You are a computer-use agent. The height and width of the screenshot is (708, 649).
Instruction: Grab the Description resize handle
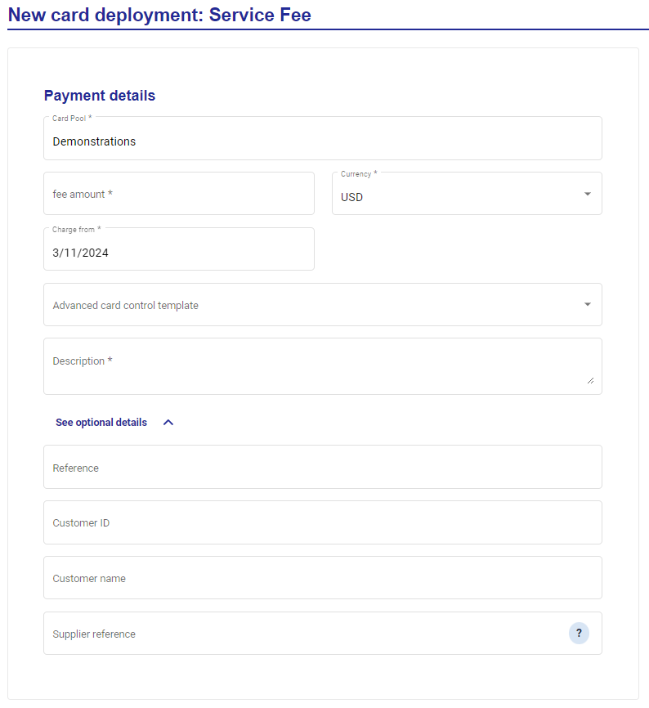pos(590,381)
